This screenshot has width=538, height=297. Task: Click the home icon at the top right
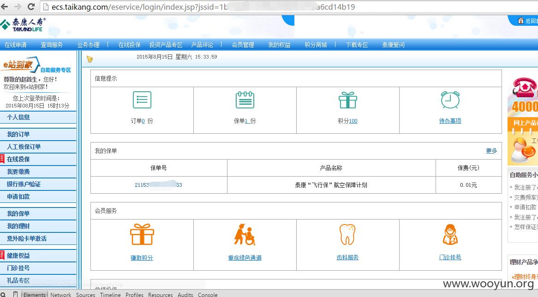coord(520,21)
